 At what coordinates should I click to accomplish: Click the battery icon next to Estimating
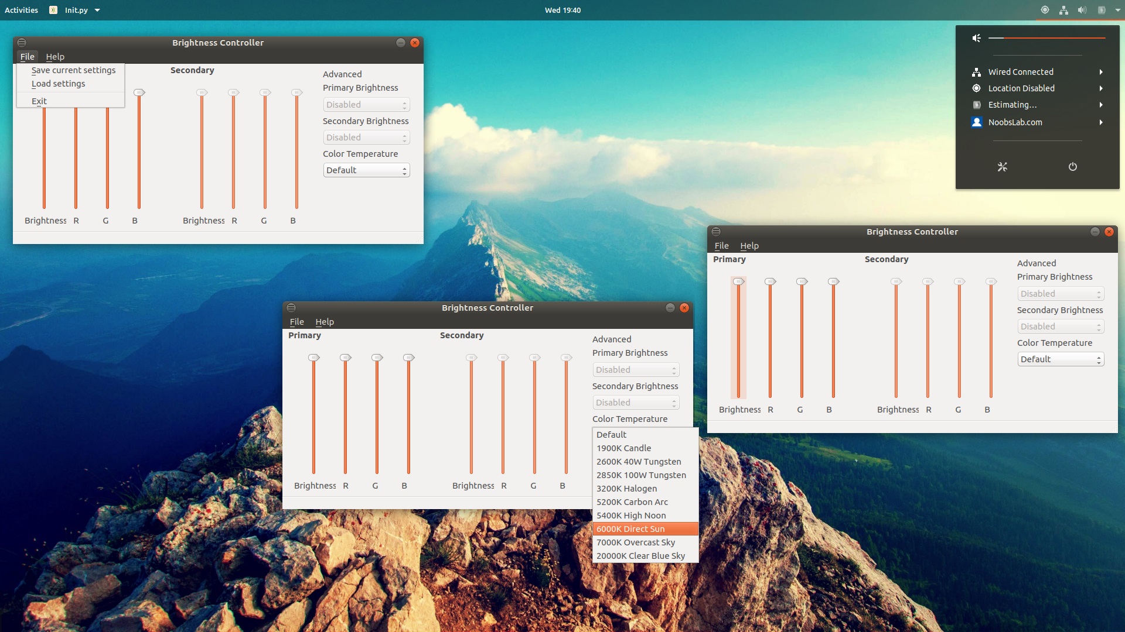[976, 105]
